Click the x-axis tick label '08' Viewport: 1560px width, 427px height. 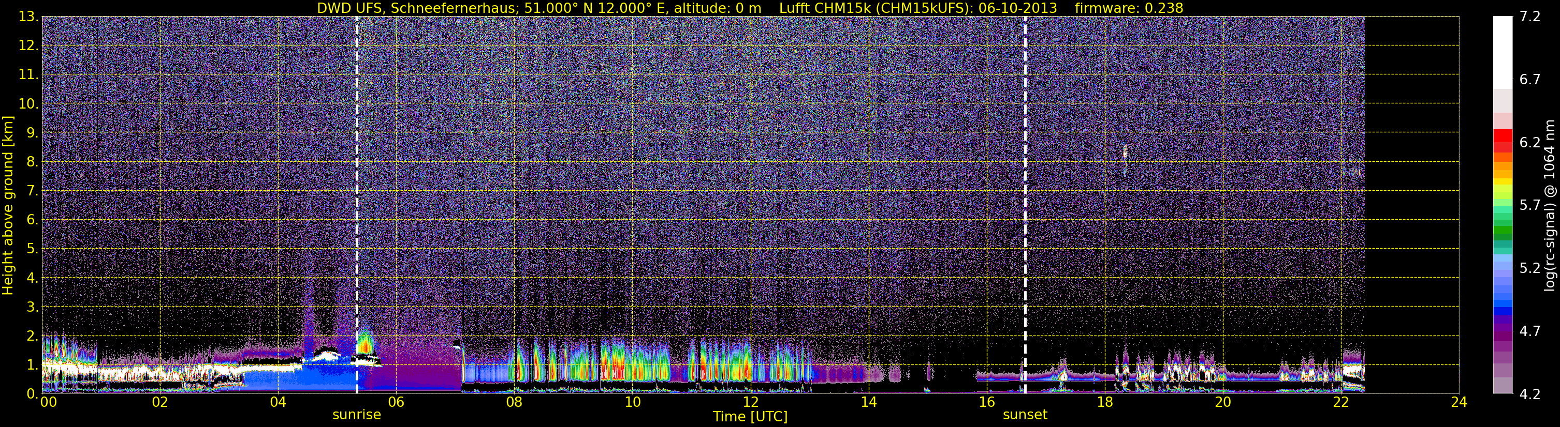514,402
